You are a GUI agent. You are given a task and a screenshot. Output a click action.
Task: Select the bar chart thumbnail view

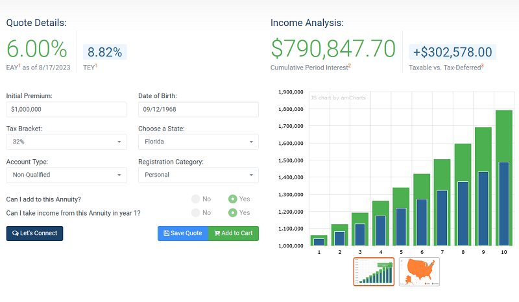point(374,271)
